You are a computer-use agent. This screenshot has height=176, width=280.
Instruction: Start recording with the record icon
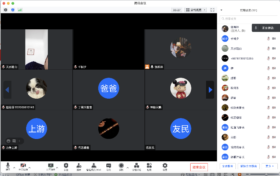(x=121, y=166)
